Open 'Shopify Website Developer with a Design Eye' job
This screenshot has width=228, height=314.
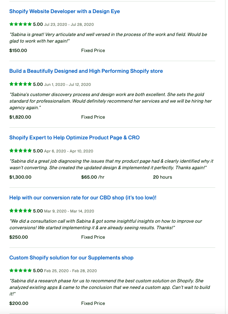coord(64,11)
